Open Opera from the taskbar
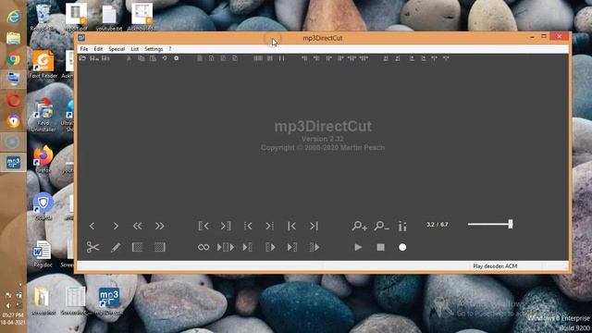Viewport: 592px width, 333px height. point(14,101)
